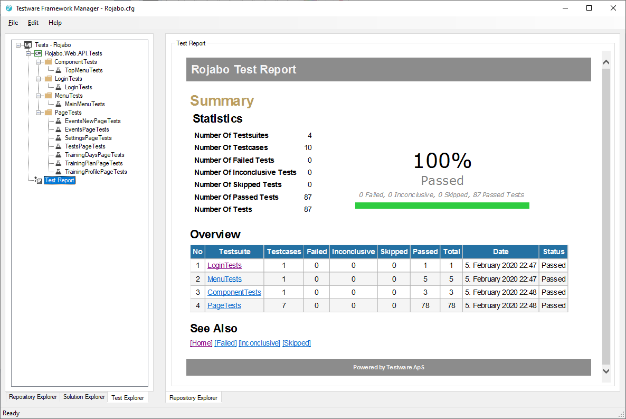Viewport: 626px width, 419px height.
Task: Click the ComponentTests folder icon
Action: (49, 62)
